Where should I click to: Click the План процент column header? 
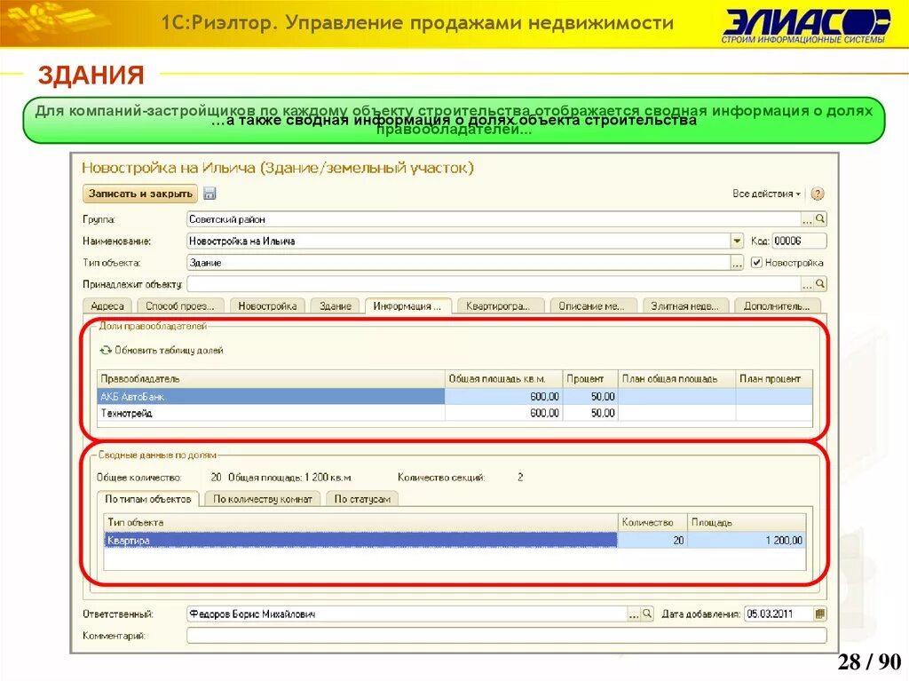click(x=774, y=379)
